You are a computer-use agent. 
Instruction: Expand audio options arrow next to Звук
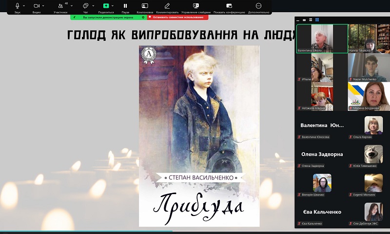pyautogui.click(x=24, y=6)
